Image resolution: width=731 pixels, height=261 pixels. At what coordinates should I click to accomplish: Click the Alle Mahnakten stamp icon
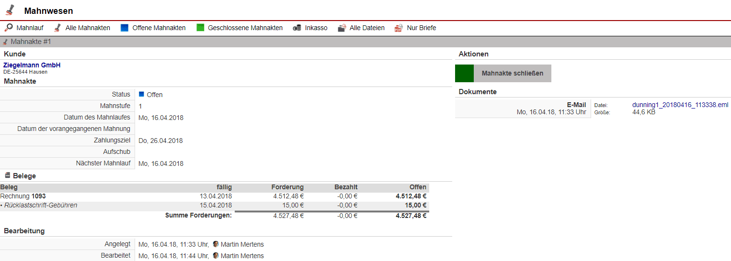pos(57,28)
